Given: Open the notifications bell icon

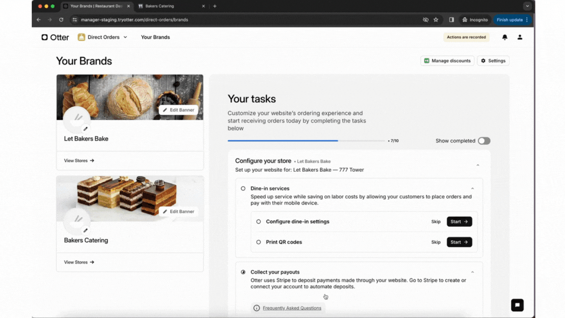Looking at the screenshot, I should (x=505, y=37).
